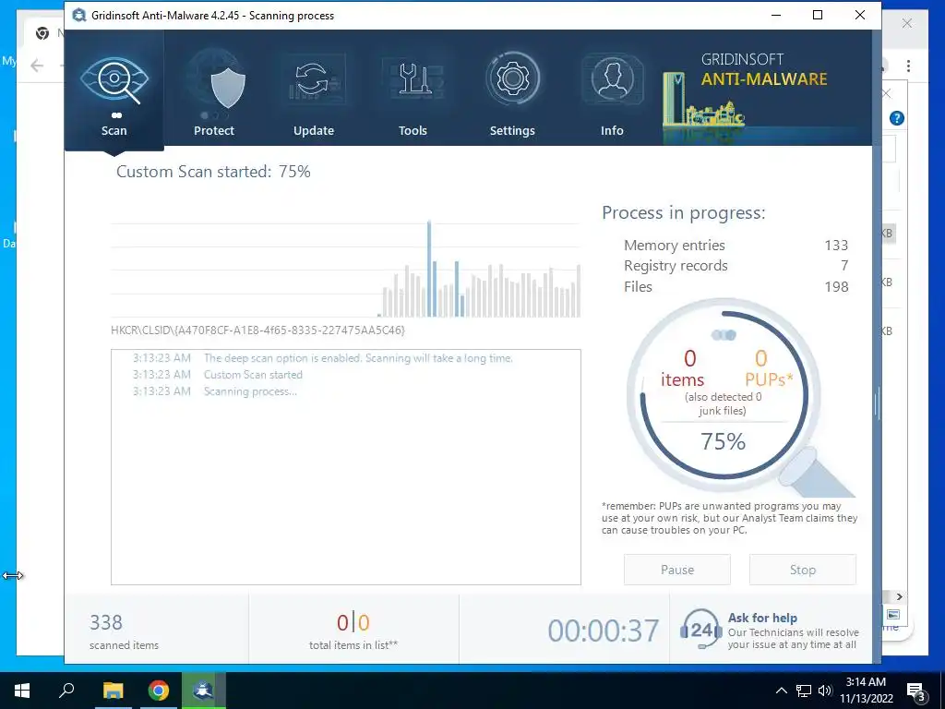Open the Settings gear tab

tap(512, 90)
